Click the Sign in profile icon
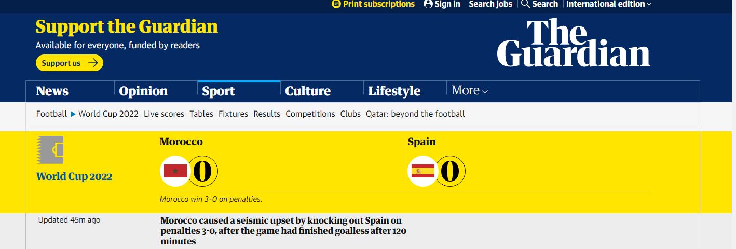The width and height of the screenshot is (736, 249). coord(428,4)
